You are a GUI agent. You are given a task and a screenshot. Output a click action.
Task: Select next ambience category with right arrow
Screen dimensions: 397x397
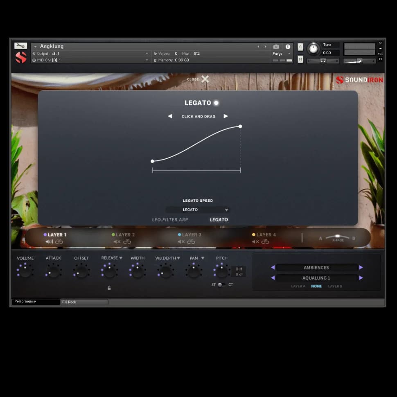coord(361,268)
